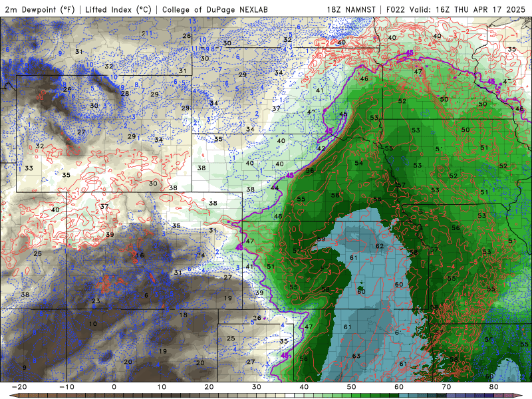Click the 50 label on the color scale
Viewport: 532px width, 399px height.
point(352,387)
